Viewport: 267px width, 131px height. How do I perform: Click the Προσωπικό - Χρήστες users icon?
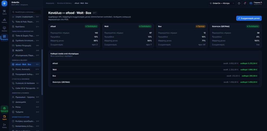[13, 97]
